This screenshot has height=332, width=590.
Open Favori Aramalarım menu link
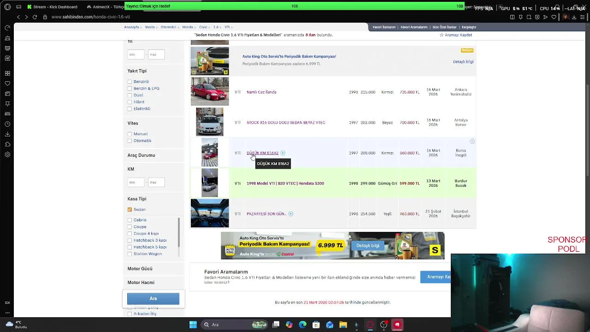[414, 27]
